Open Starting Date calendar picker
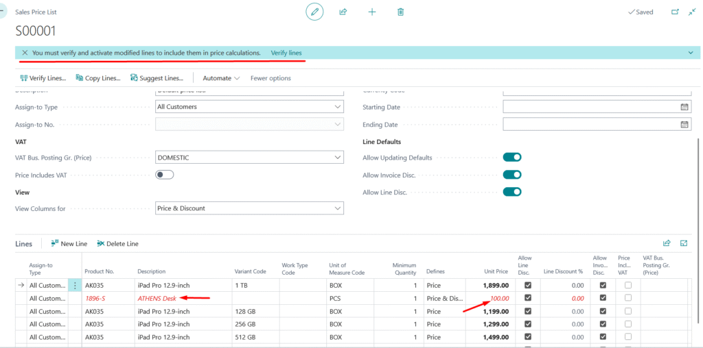Screen dimensions: 703x348 684,107
